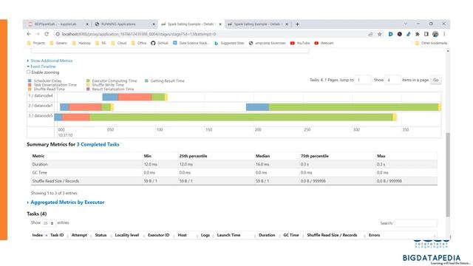Open the Projects bookmark folder

(x=36, y=43)
